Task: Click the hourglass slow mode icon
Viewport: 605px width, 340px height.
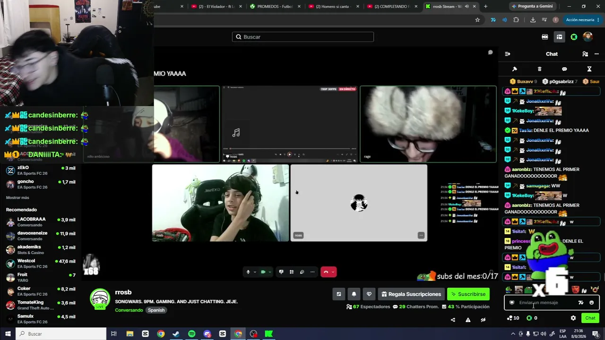Action: point(589,69)
